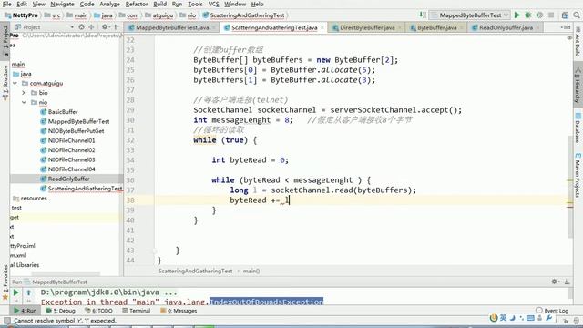Open Search Everywhere magnifier icon

click(x=577, y=15)
